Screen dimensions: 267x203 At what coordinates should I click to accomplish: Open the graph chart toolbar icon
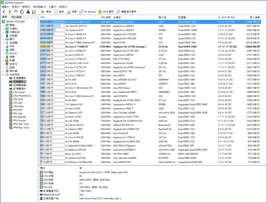(x=34, y=12)
